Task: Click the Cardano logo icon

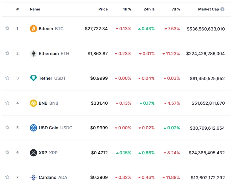Action: 33,177
